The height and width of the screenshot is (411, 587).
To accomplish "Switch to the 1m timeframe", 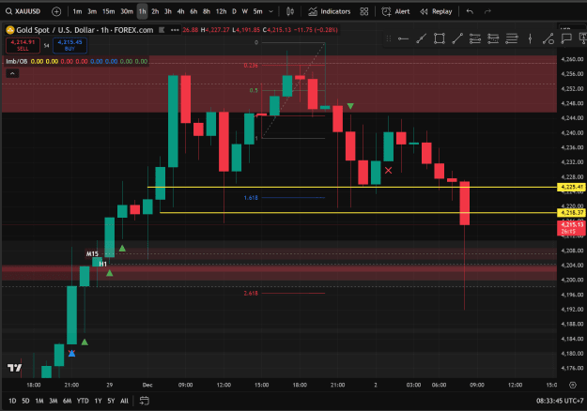I will pyautogui.click(x=77, y=11).
